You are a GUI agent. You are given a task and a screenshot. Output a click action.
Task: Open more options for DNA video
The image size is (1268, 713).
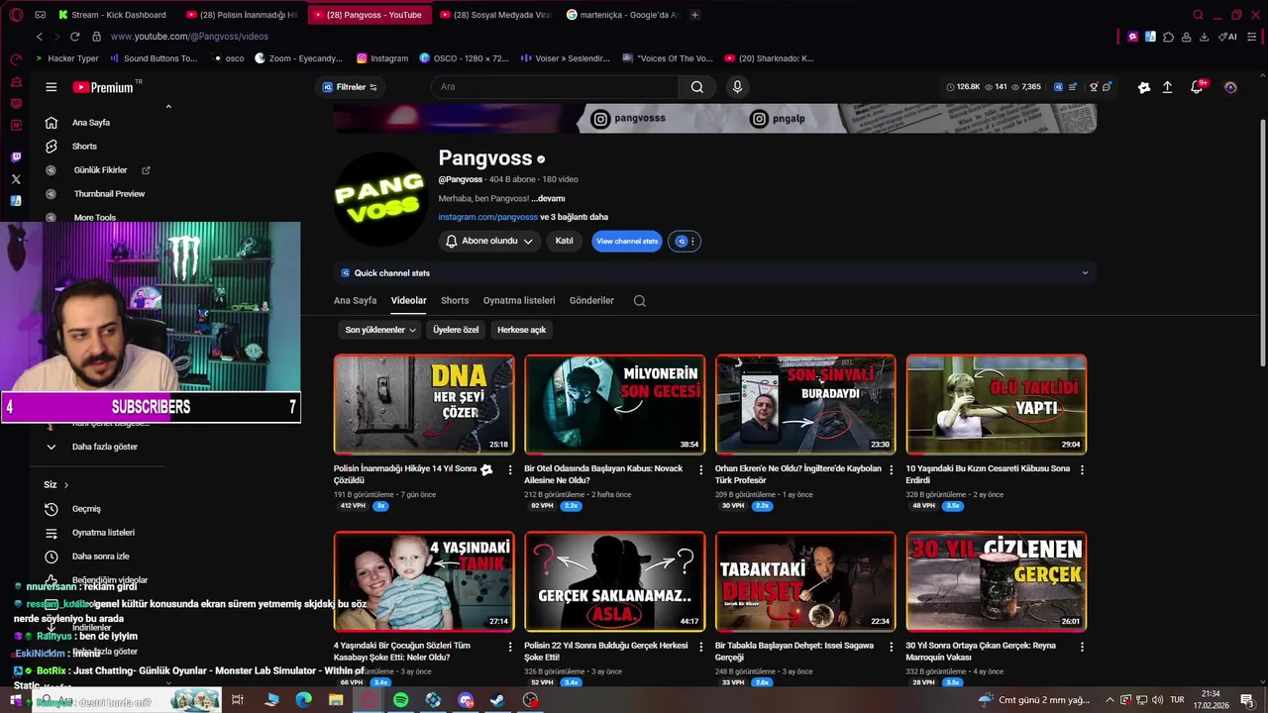tap(510, 469)
